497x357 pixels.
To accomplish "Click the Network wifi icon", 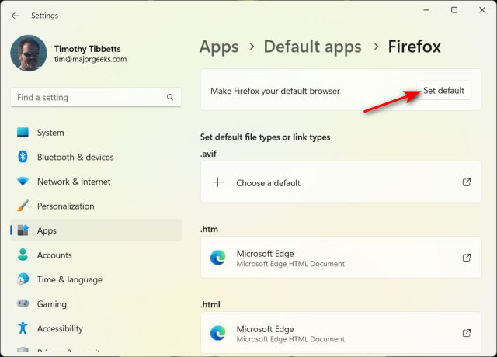I will coord(23,181).
